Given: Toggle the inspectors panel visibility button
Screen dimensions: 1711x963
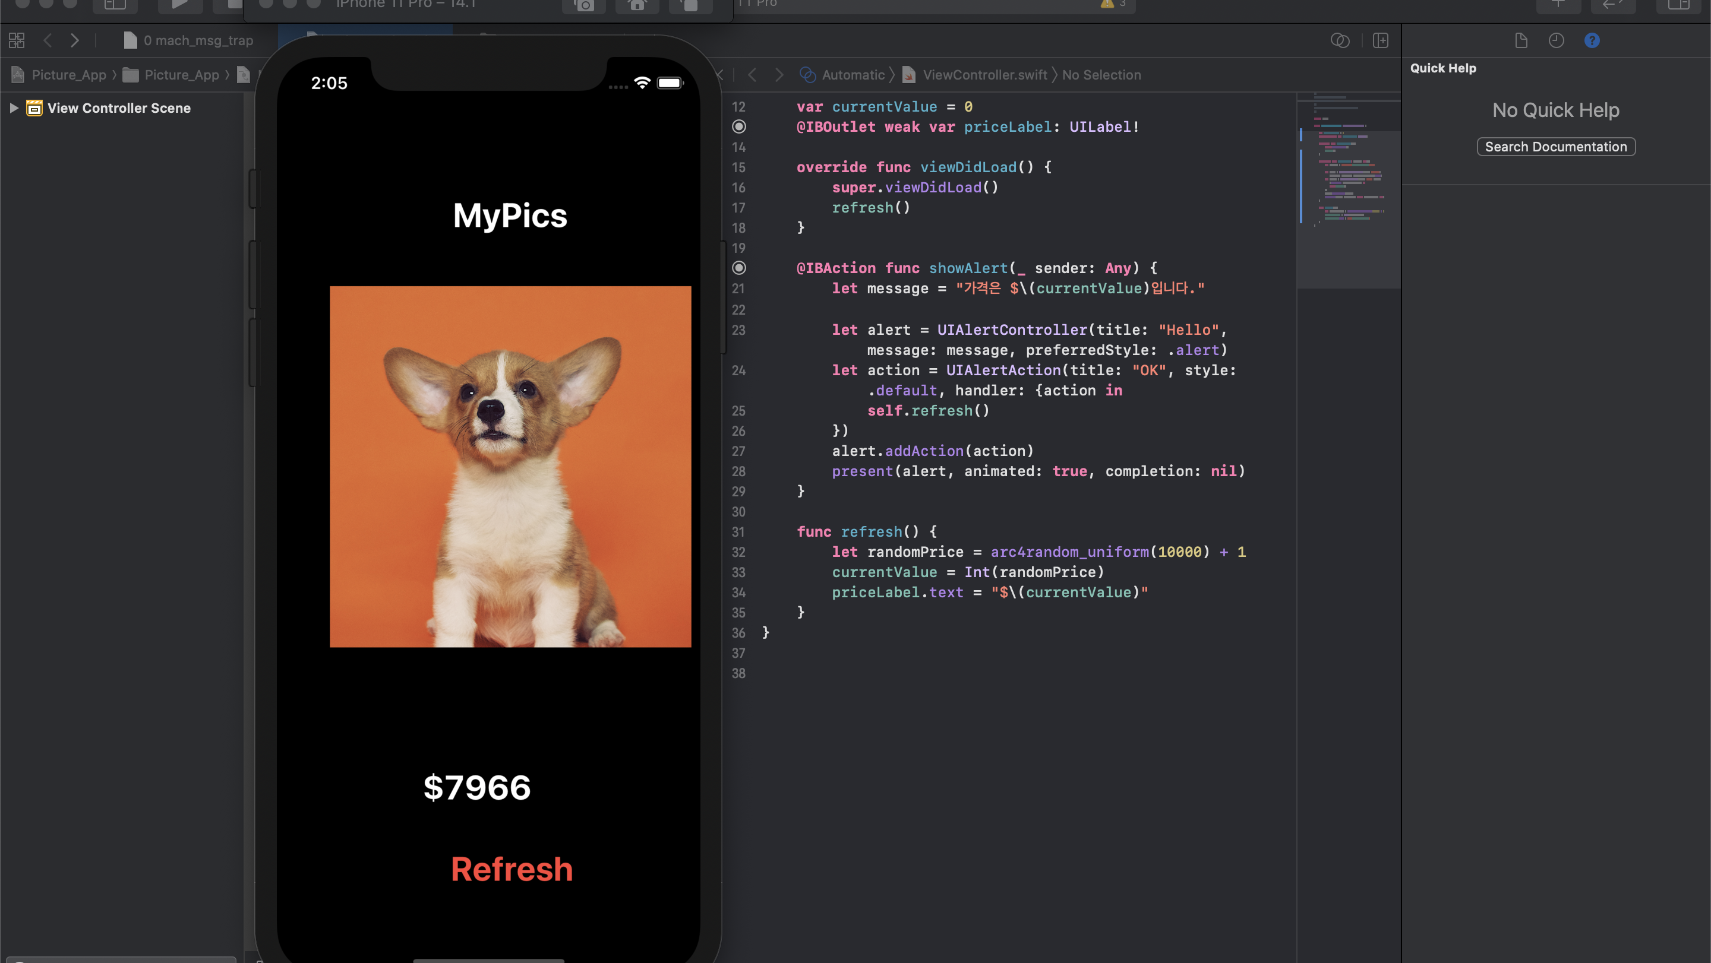Looking at the screenshot, I should 1678,5.
